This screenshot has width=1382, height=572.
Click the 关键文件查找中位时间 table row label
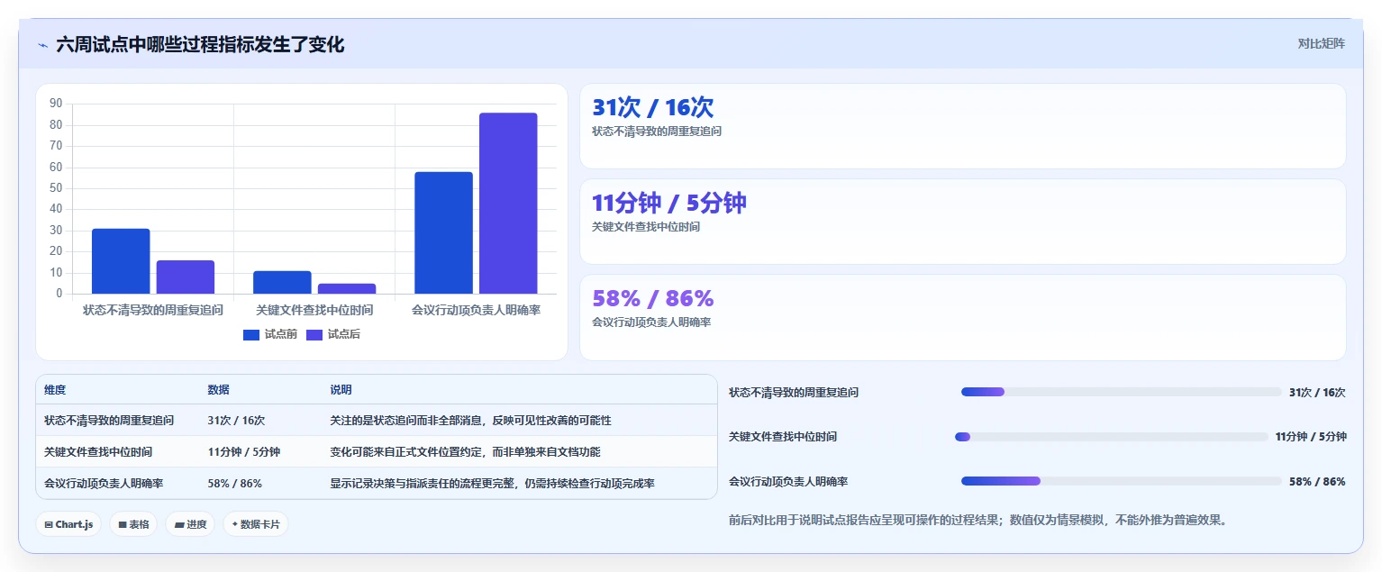pos(98,452)
